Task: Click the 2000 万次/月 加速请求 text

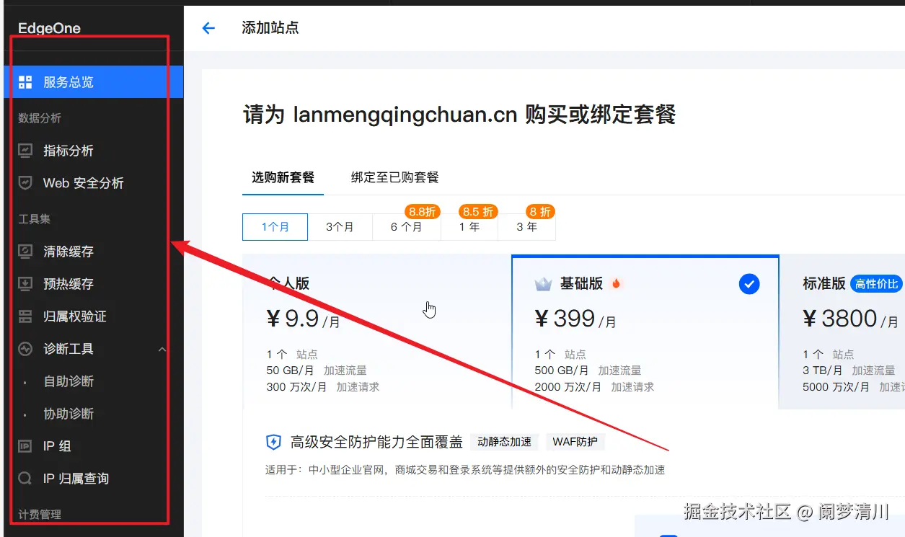Action: [x=594, y=387]
